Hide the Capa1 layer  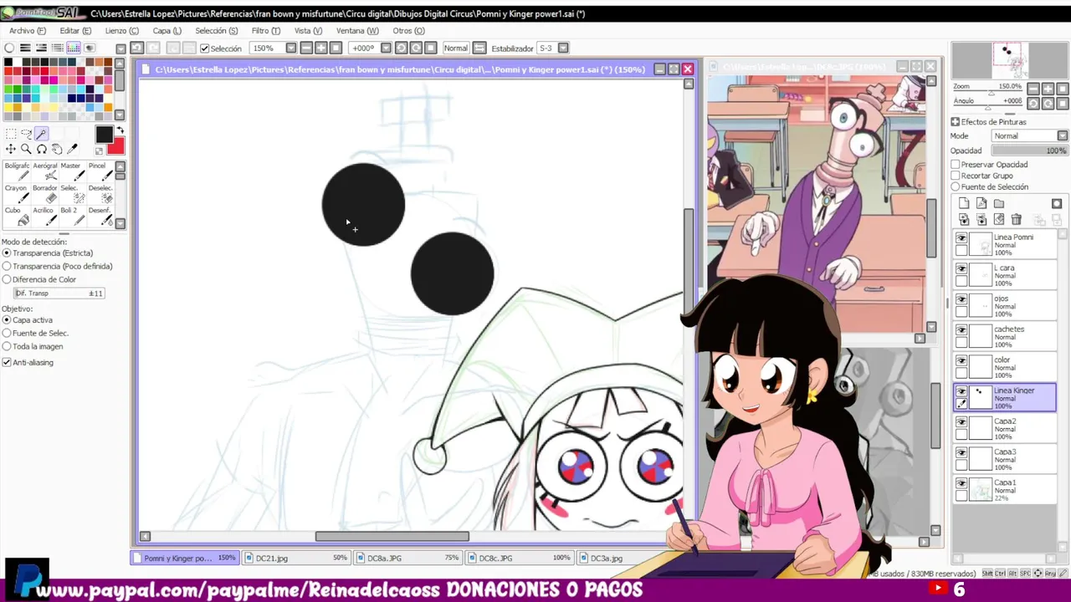coord(961,484)
